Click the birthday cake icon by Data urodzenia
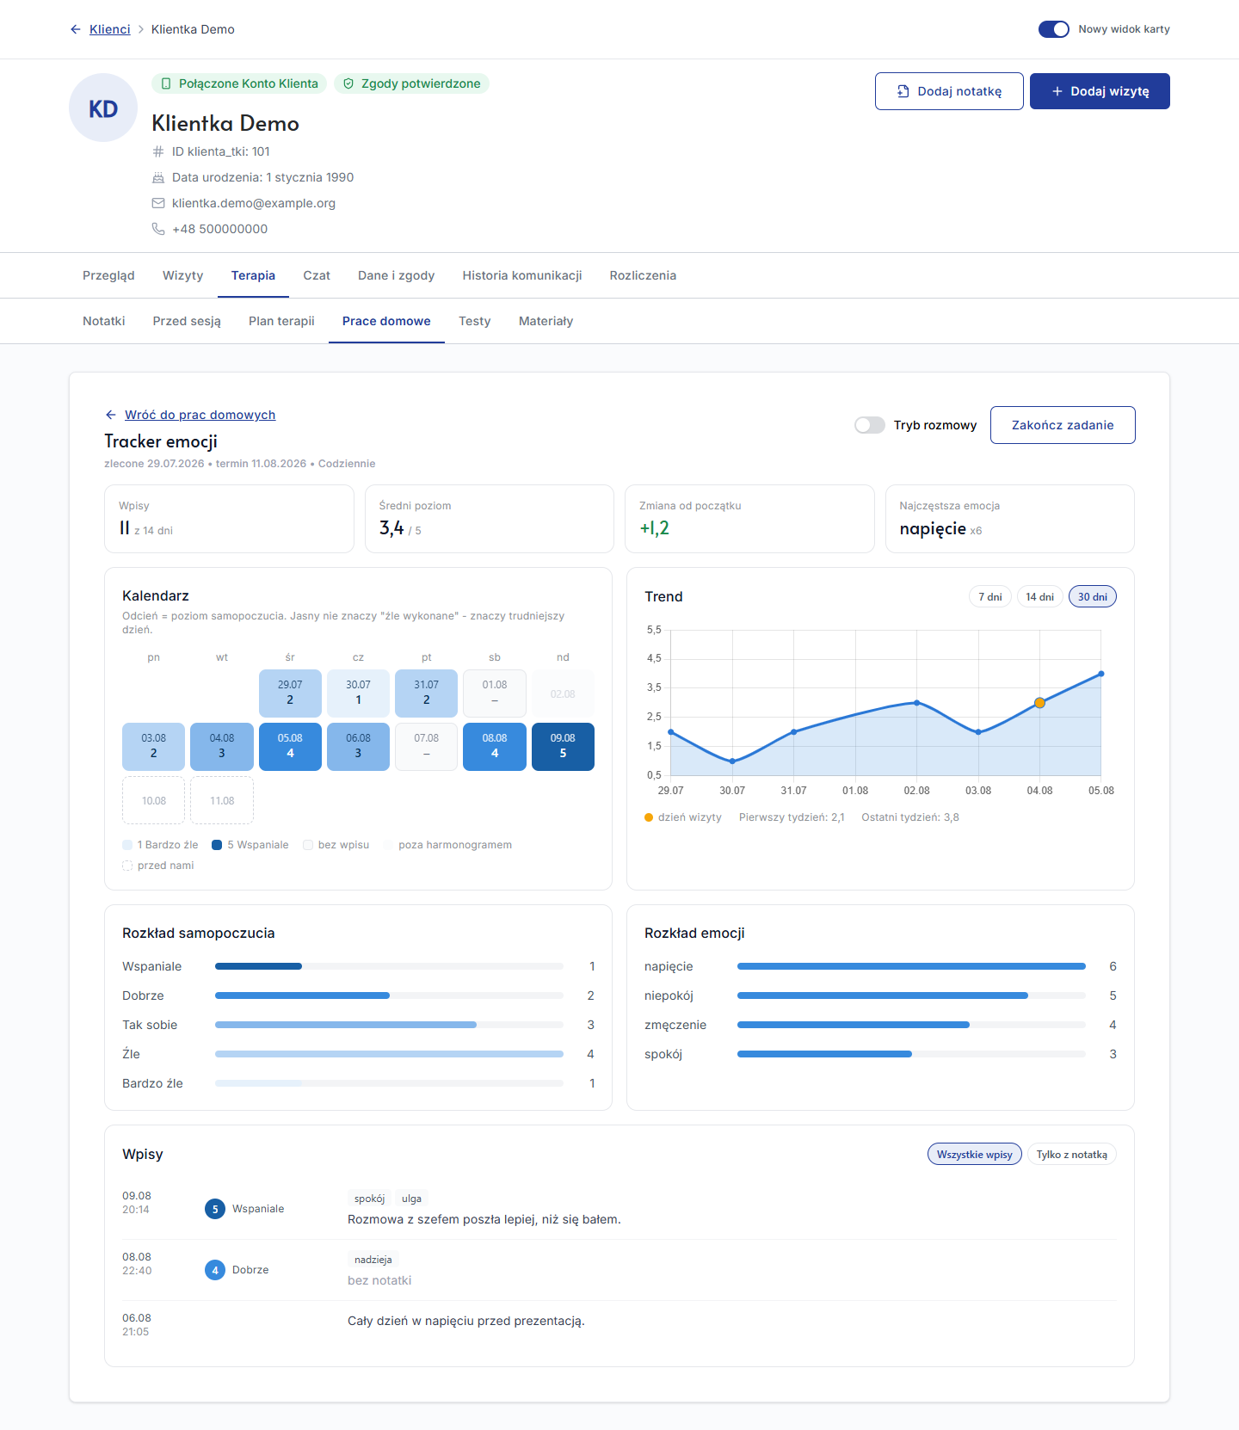This screenshot has width=1239, height=1430. pyautogui.click(x=158, y=177)
